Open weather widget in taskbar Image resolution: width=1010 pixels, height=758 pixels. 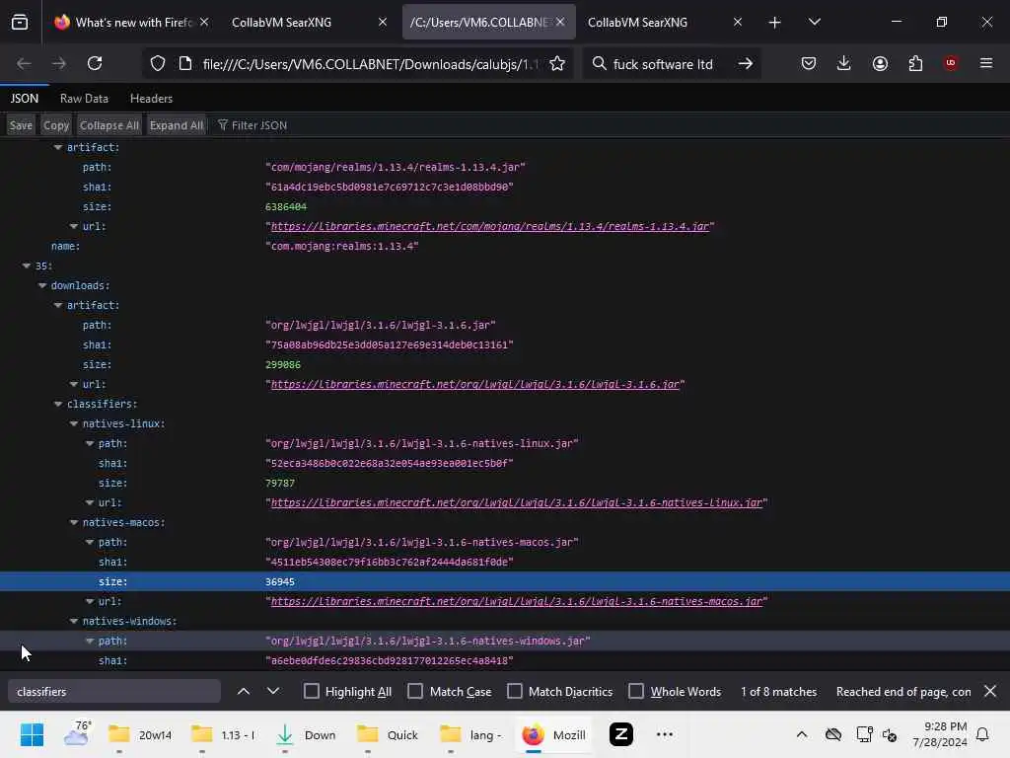point(77,733)
